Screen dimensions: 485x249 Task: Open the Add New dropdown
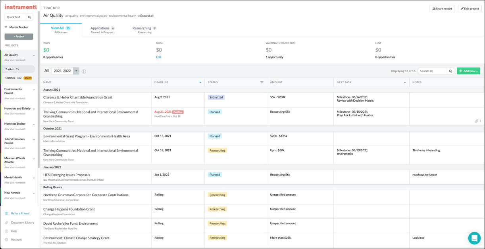click(468, 71)
